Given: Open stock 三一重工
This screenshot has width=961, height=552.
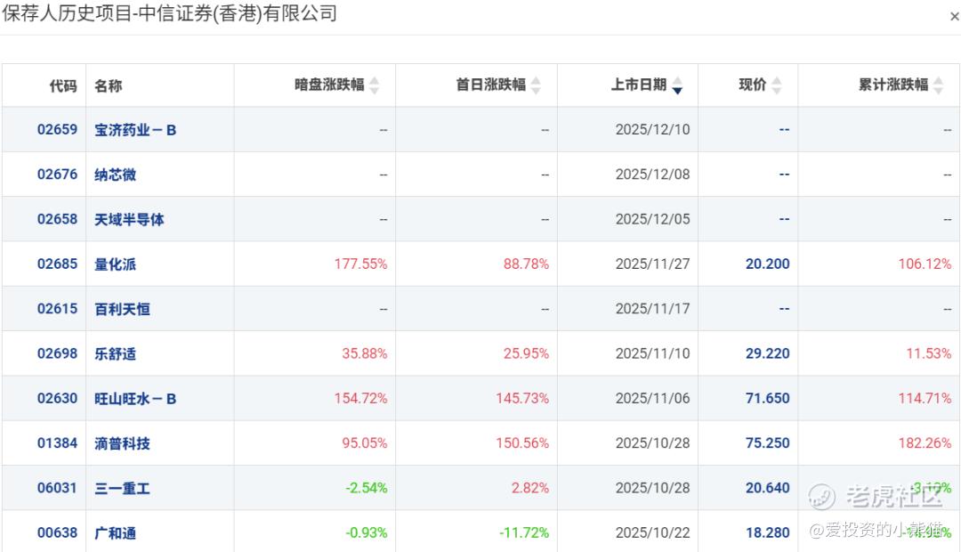Looking at the screenshot, I should click(122, 488).
